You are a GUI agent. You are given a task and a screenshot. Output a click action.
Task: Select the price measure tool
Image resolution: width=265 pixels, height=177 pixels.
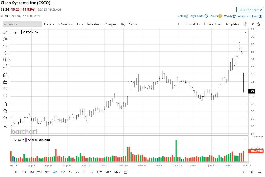coord(5,66)
